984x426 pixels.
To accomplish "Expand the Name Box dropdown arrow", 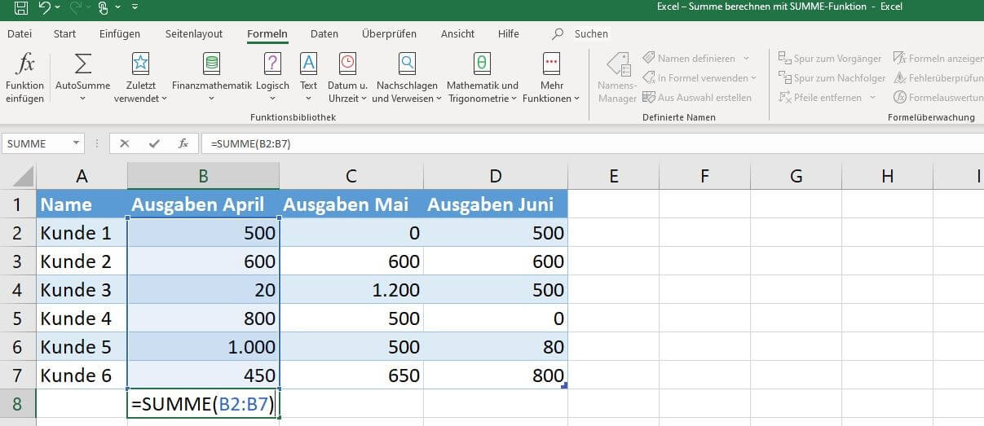I will tap(77, 143).
